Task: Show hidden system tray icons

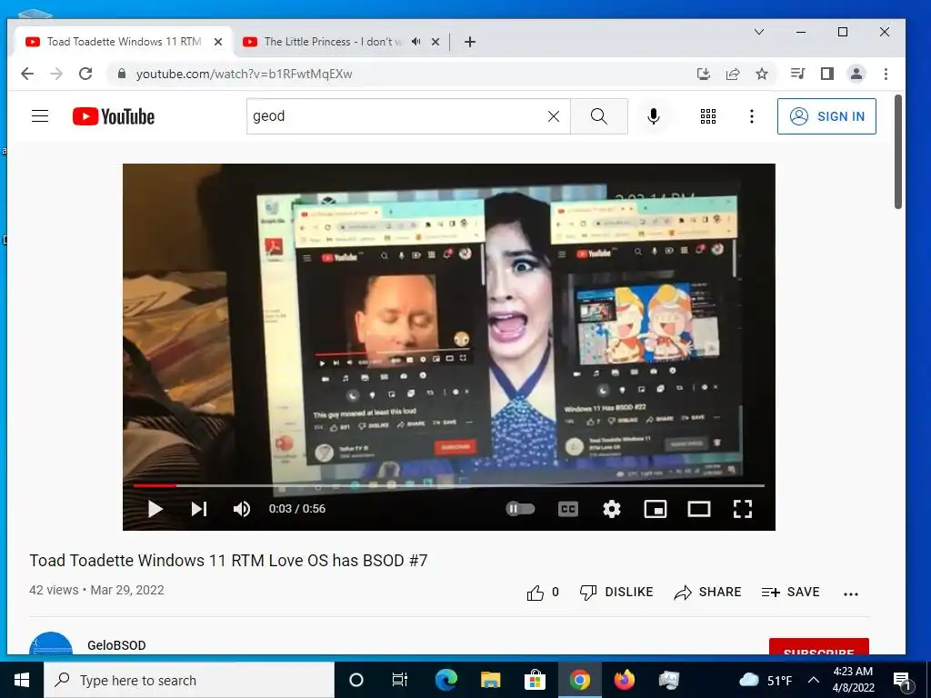Action: tap(814, 680)
